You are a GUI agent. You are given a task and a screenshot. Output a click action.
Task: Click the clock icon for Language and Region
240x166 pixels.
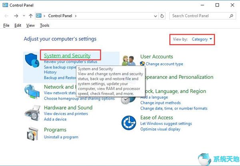[128, 100]
